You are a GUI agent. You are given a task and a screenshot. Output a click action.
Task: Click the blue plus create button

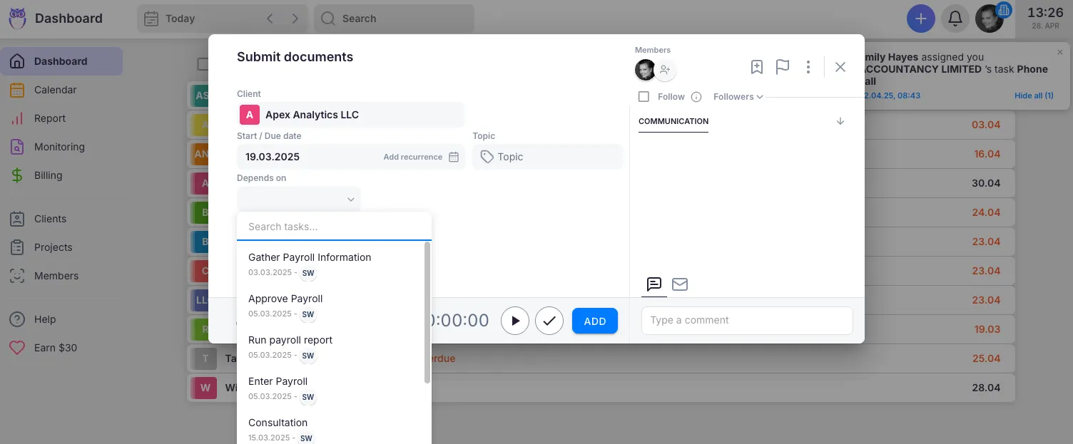tap(920, 19)
